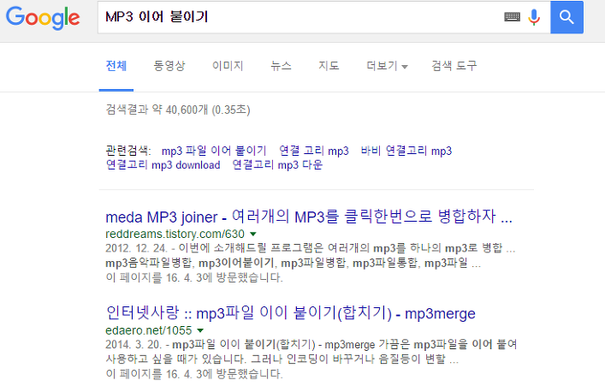
Task: Click related search 바비 연결고리 mp3
Action: [x=406, y=151]
